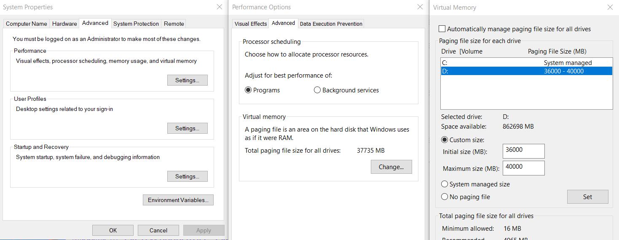The width and height of the screenshot is (619, 240).
Task: Click the Change virtual memory button
Action: tap(391, 167)
